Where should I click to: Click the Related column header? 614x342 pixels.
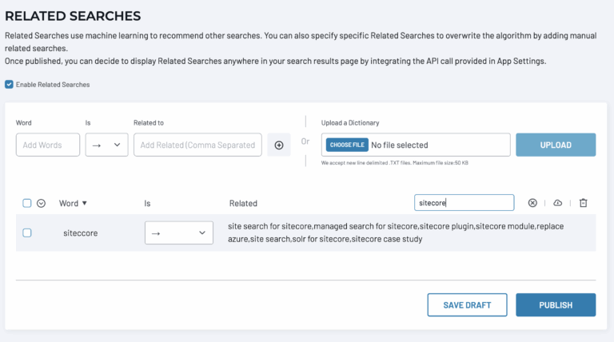click(243, 204)
